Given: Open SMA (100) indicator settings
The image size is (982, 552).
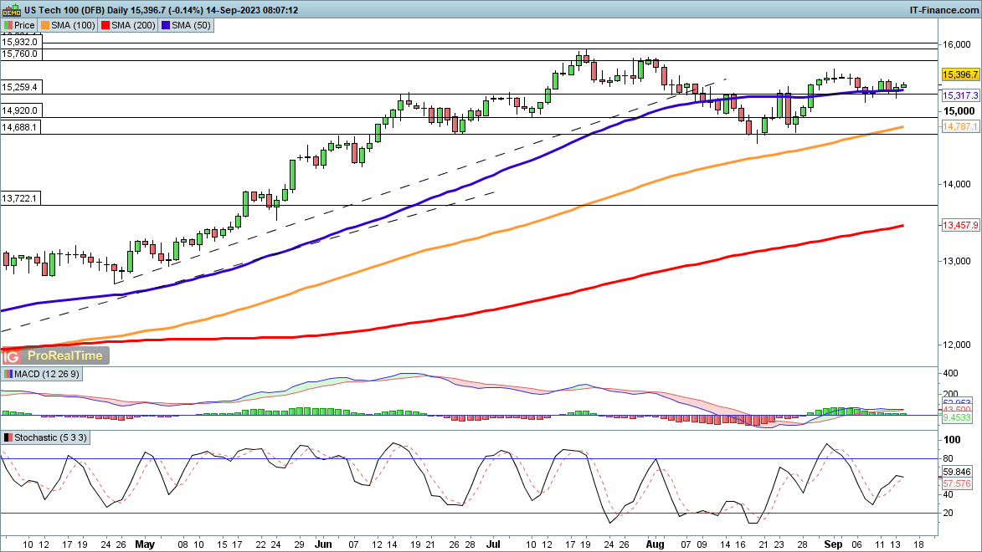Looking at the screenshot, I should coord(68,25).
